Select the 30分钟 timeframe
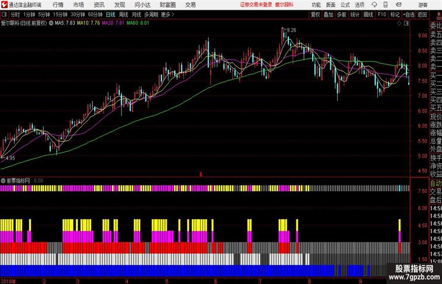Viewport: 442px width, 284px height. coord(78,15)
